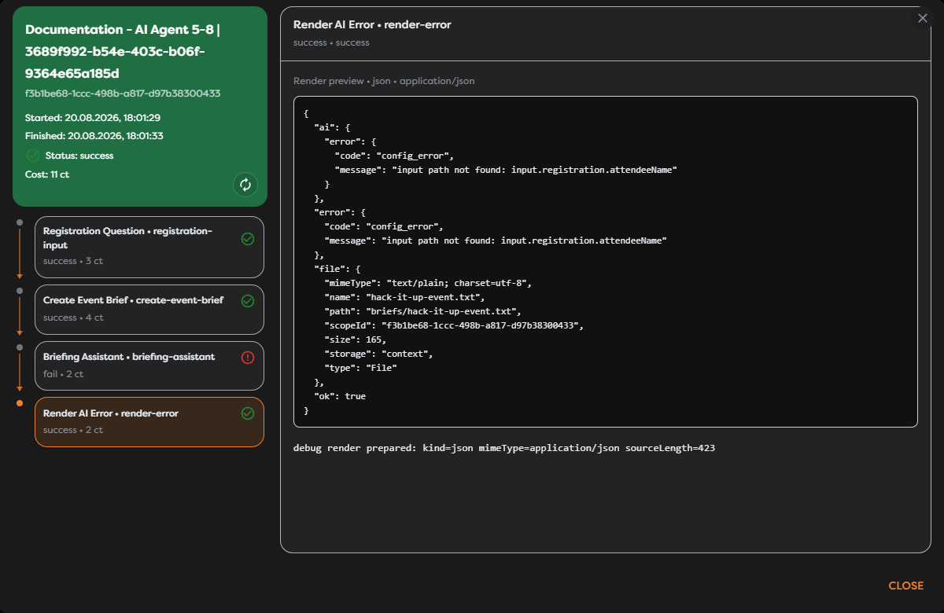Click the red error icon on Briefing Assistant

click(248, 358)
